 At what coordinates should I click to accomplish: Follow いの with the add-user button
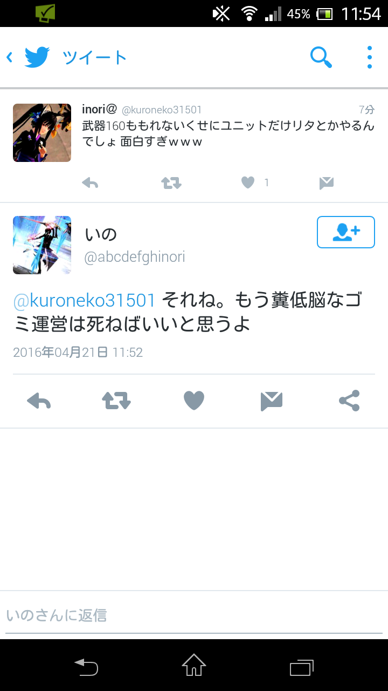[x=346, y=232]
